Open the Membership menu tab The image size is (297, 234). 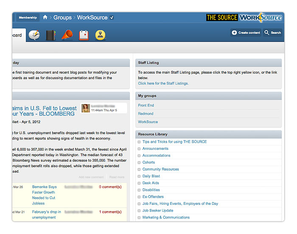(x=28, y=17)
